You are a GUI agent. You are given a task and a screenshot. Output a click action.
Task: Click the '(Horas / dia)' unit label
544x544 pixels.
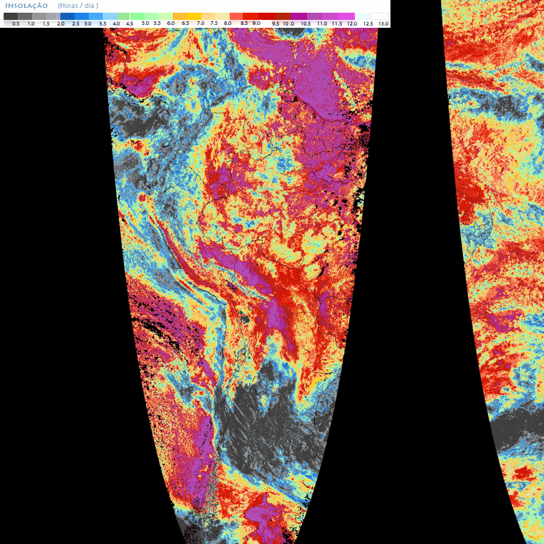(78, 6)
